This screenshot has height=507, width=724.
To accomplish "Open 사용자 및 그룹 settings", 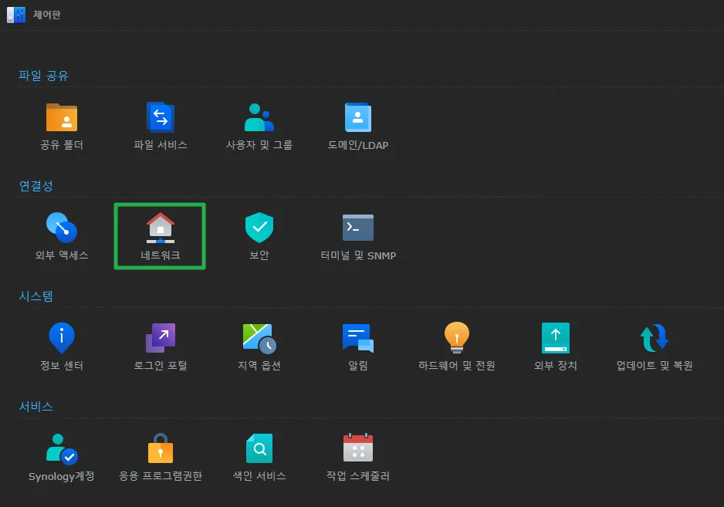I will point(259,118).
